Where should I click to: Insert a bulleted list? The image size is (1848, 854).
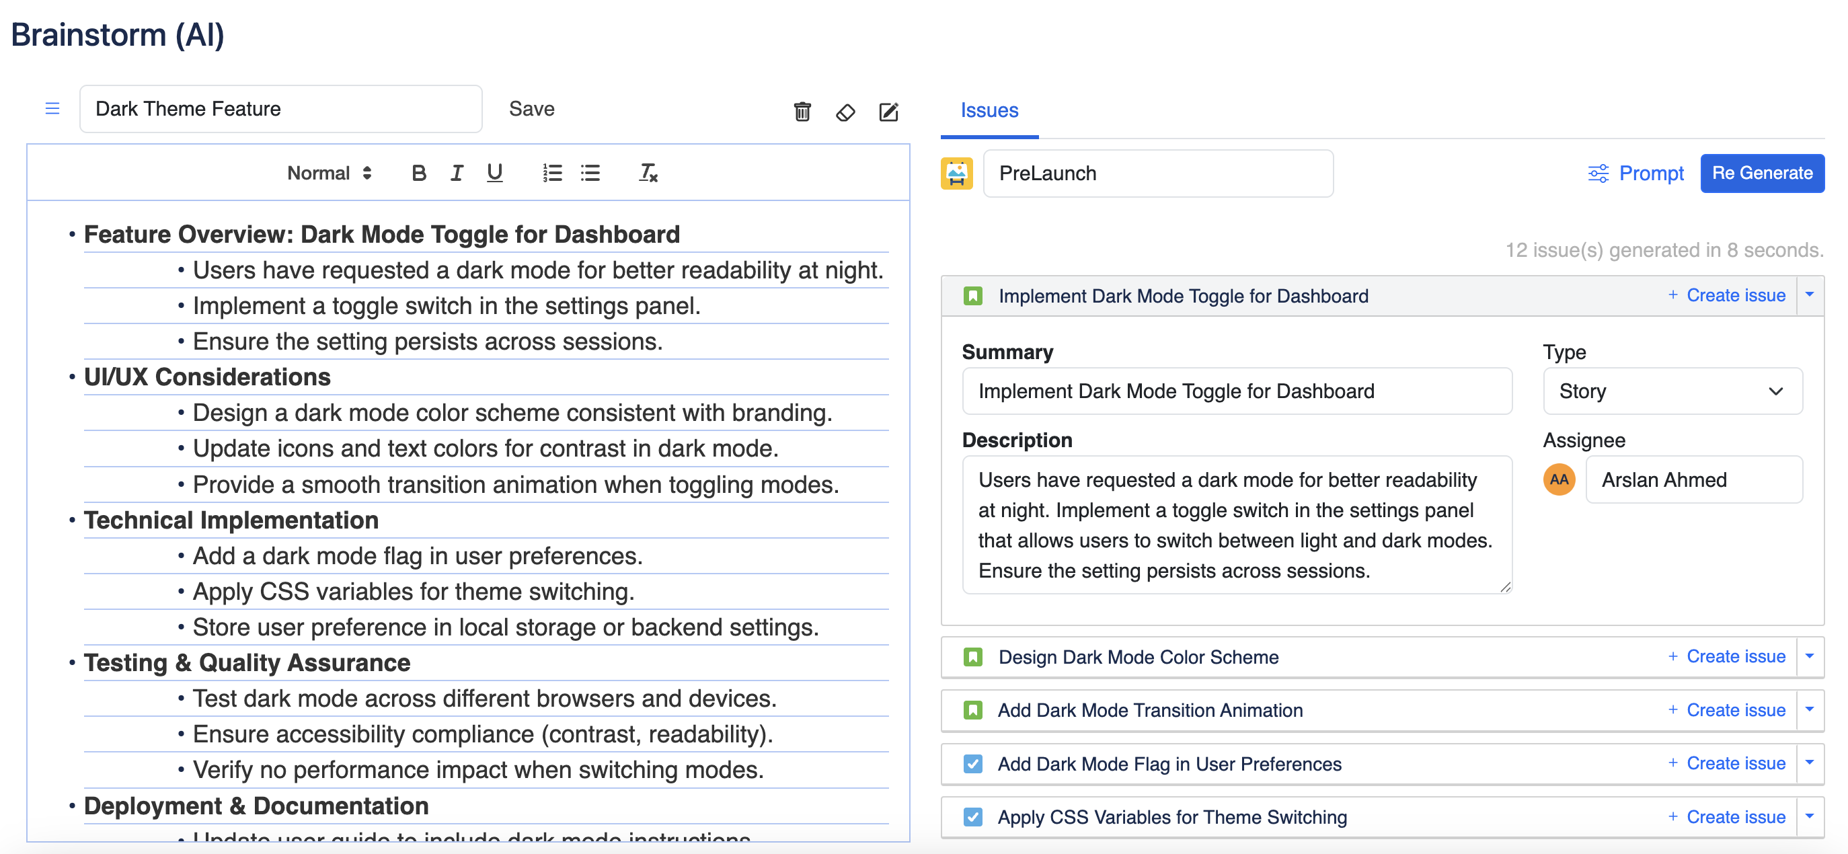pos(590,173)
